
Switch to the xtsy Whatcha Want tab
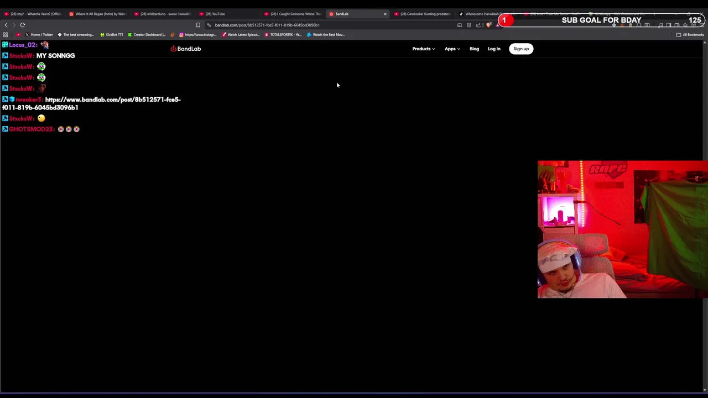point(33,14)
